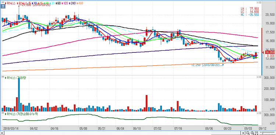Click the scrollbar right arrow button
The height and width of the screenshot is (135, 276).
click(x=243, y=133)
